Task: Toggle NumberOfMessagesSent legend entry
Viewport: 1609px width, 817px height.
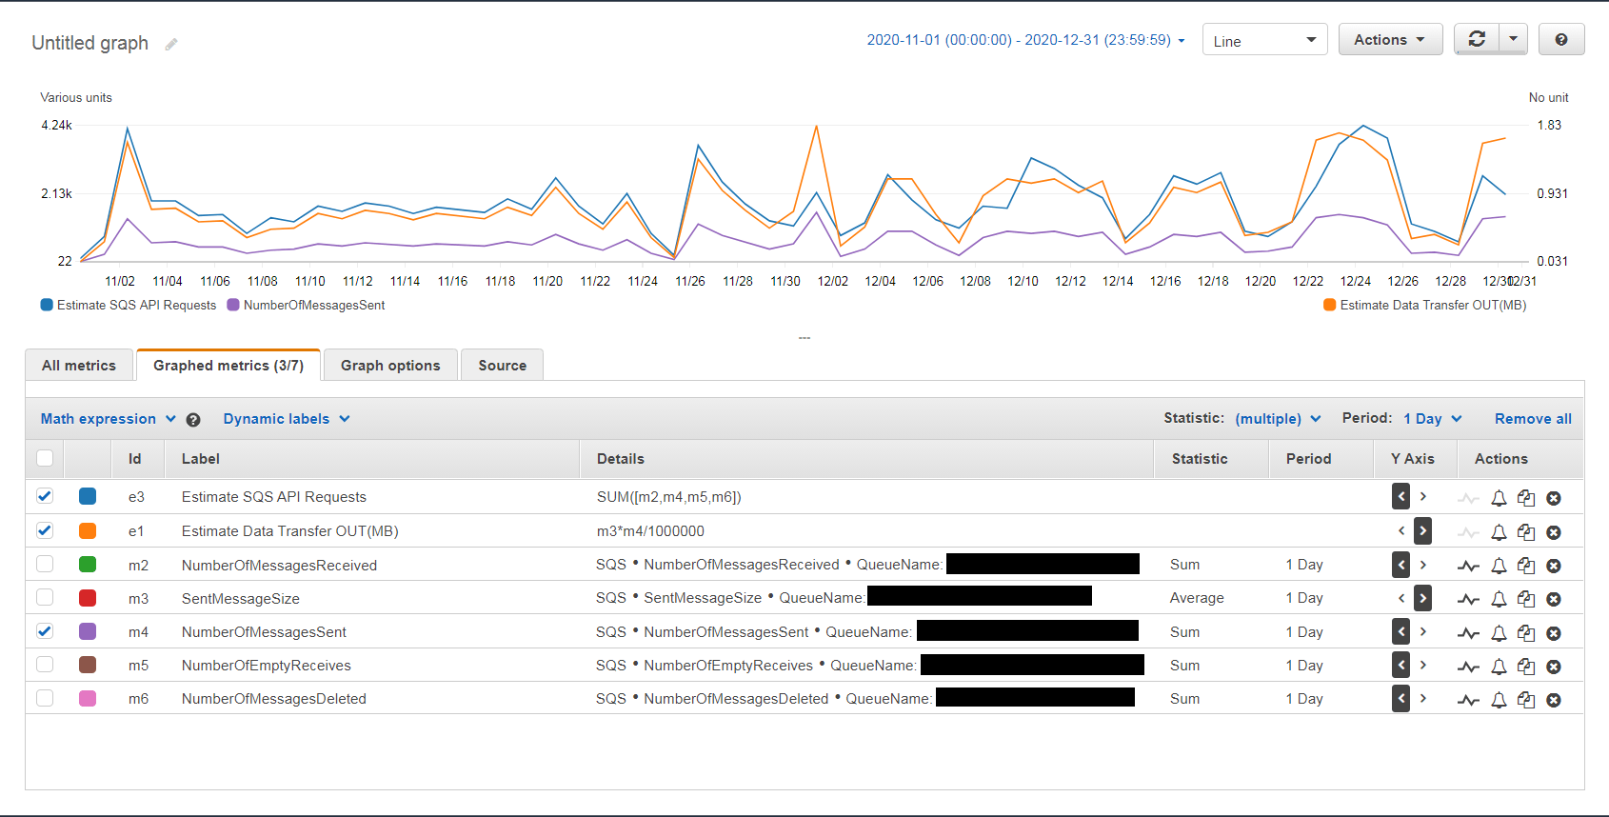Action: pyautogui.click(x=306, y=306)
